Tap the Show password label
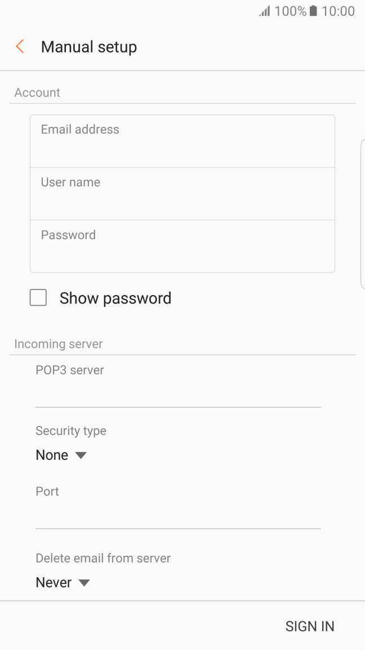This screenshot has height=650, width=365. [115, 298]
